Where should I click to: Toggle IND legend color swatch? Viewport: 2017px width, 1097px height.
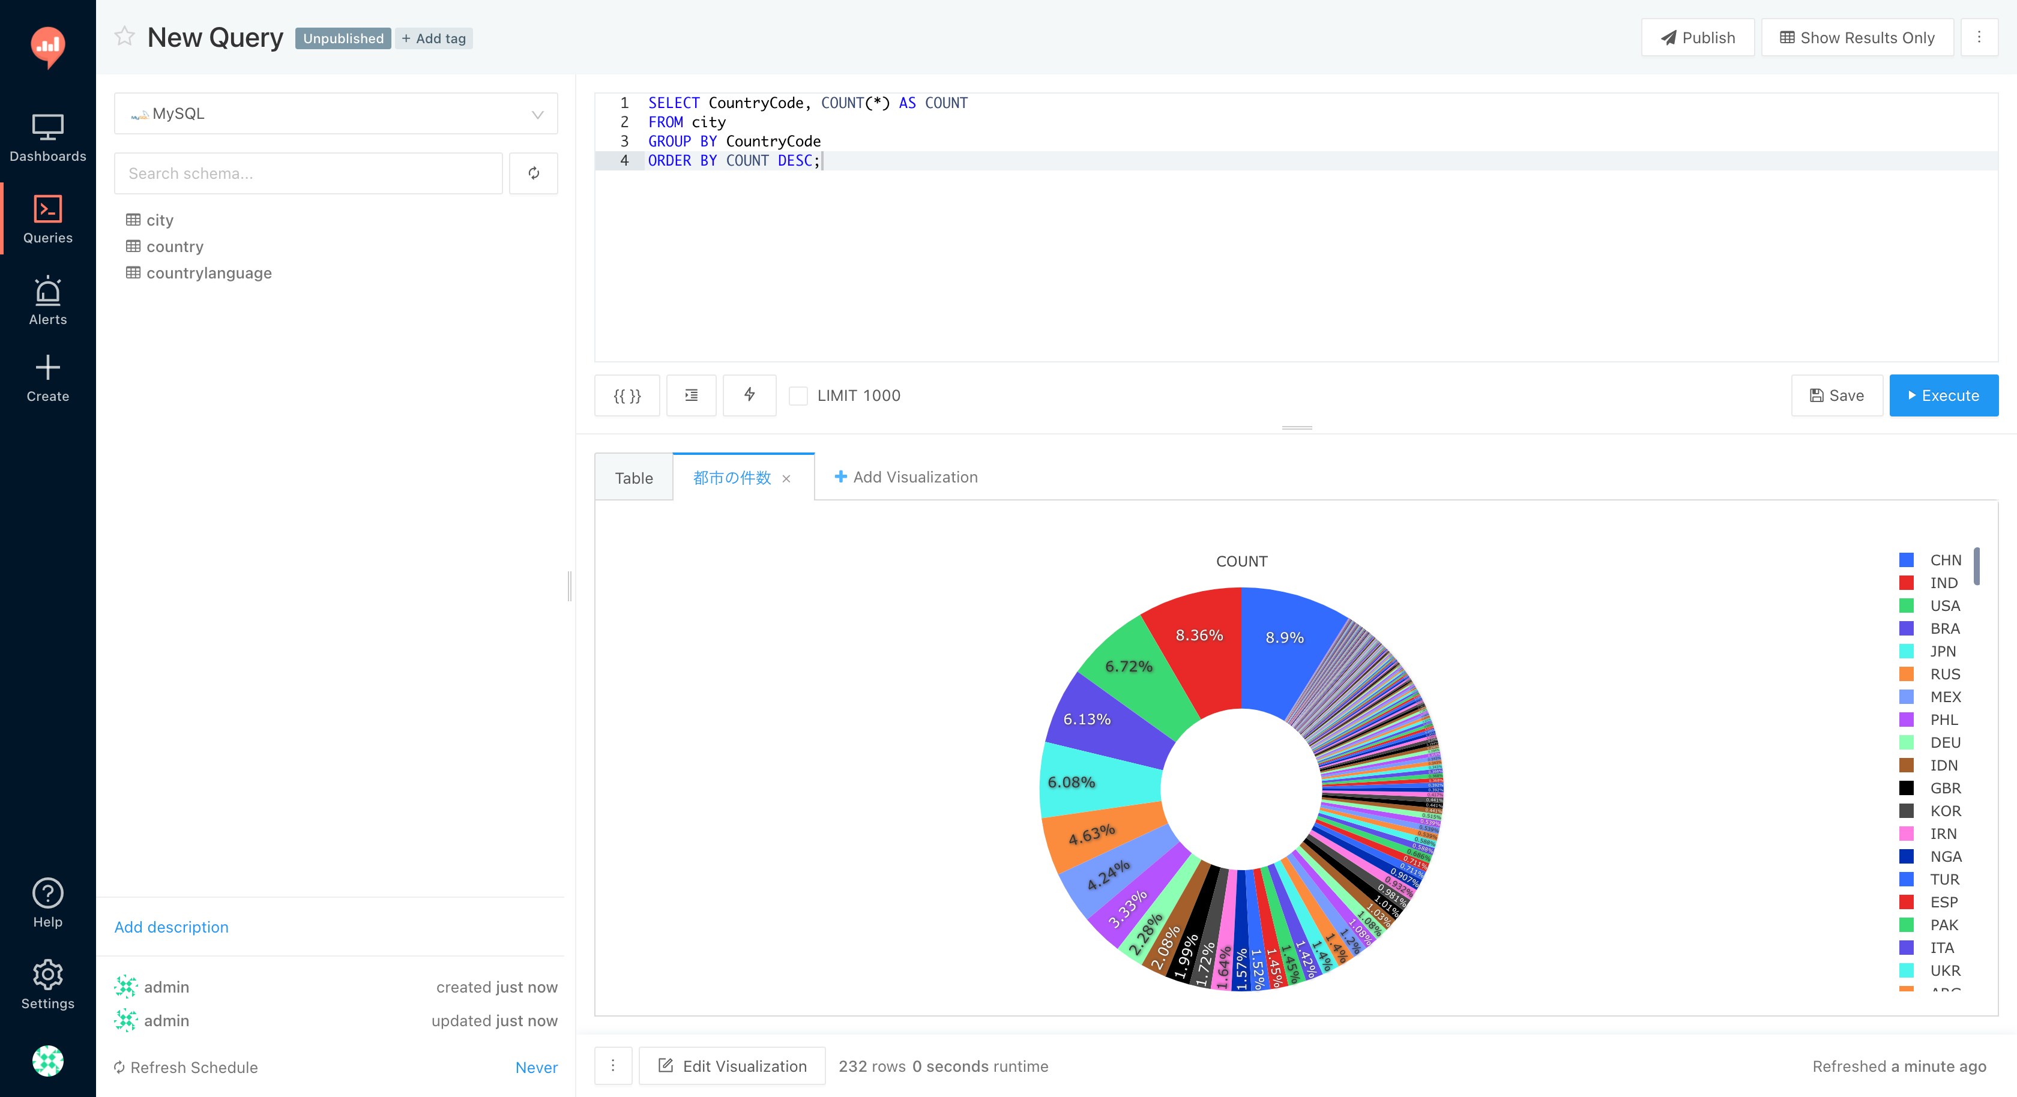tap(1907, 583)
